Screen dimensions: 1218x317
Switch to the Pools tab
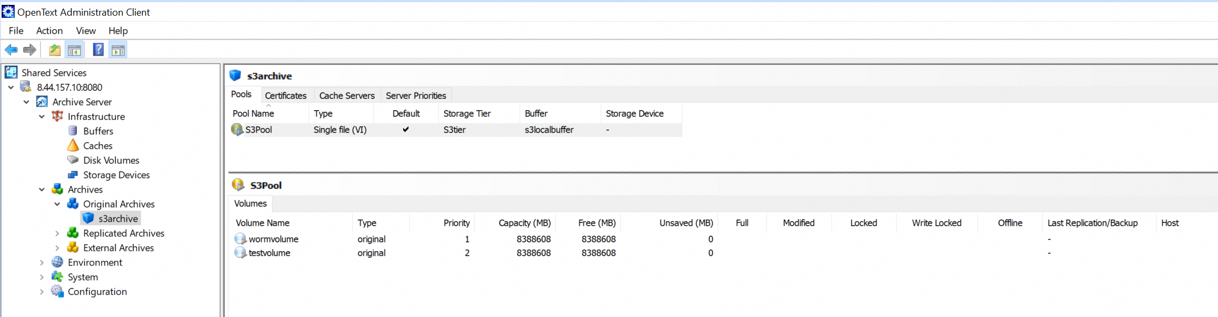(x=241, y=94)
